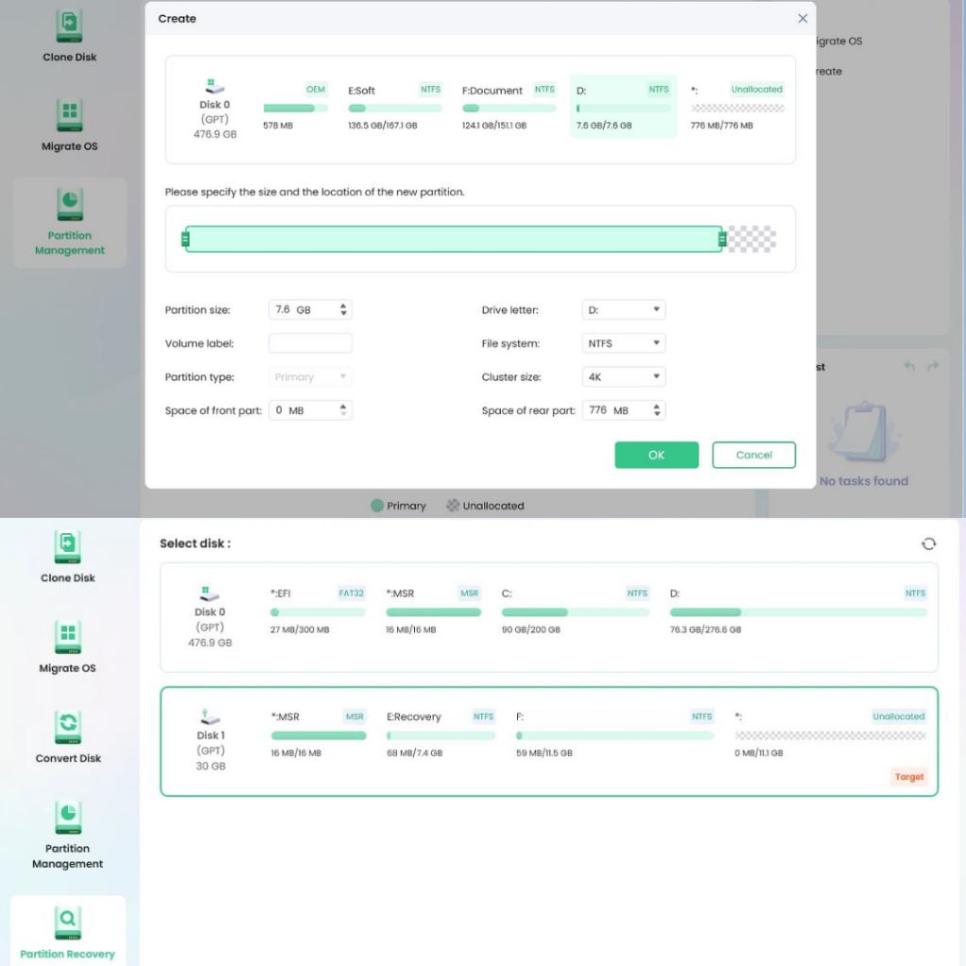This screenshot has height=966, width=966.
Task: Click the Partition size stepper arrows
Action: (x=343, y=309)
